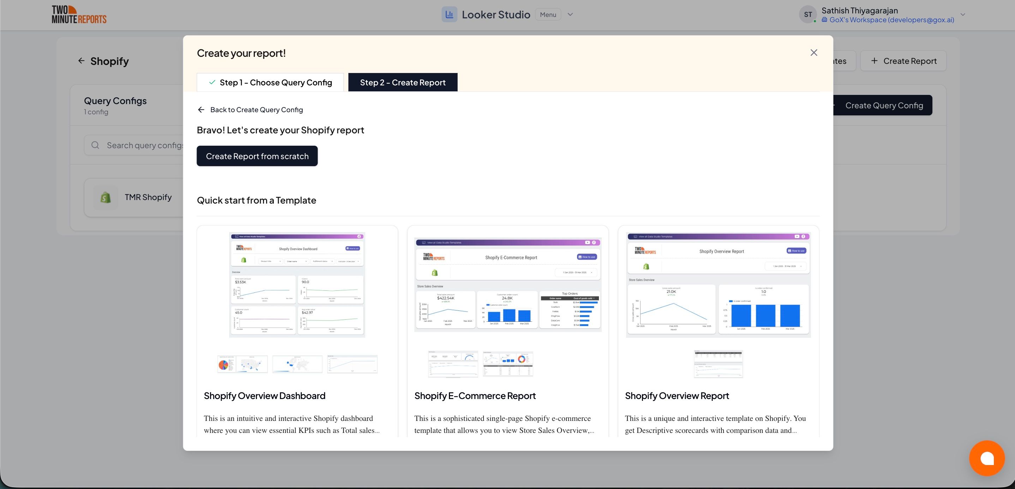
Task: Click the Back to Create Query Config link
Action: [x=257, y=109]
